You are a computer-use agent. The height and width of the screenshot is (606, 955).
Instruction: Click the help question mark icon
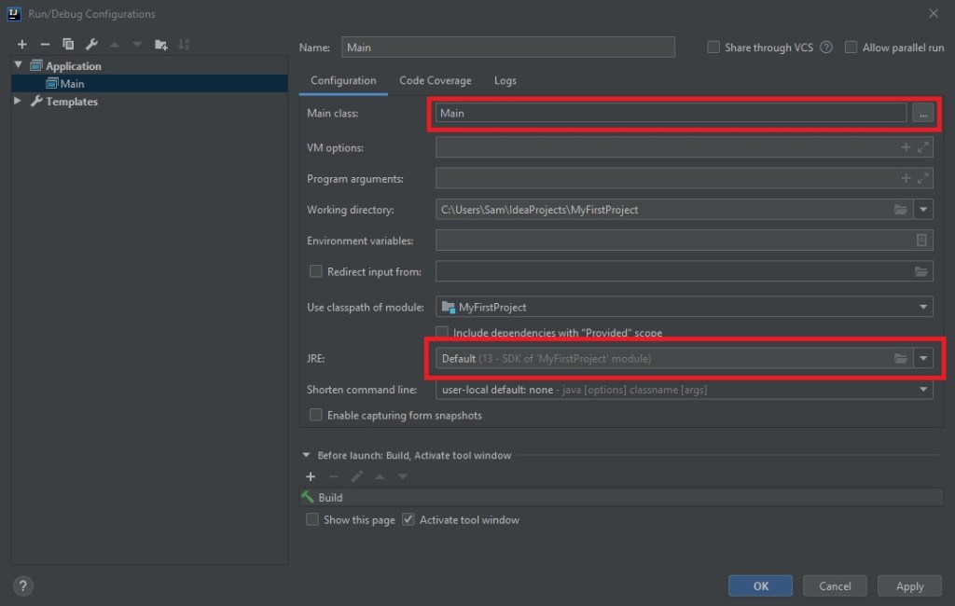coord(24,585)
